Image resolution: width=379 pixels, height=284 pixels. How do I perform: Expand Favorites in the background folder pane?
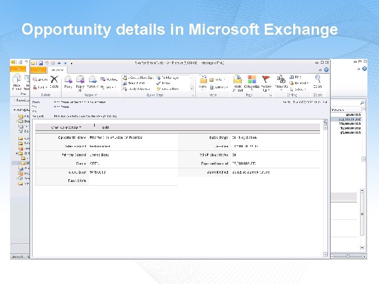pyautogui.click(x=15, y=100)
